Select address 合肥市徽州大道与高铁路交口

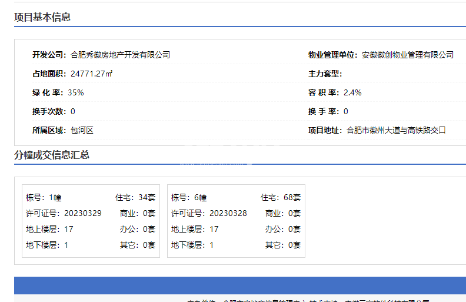tap(396, 130)
